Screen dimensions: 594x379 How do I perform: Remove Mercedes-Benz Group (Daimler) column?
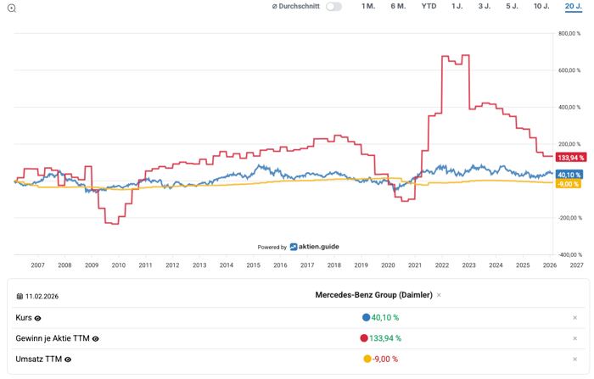(439, 295)
